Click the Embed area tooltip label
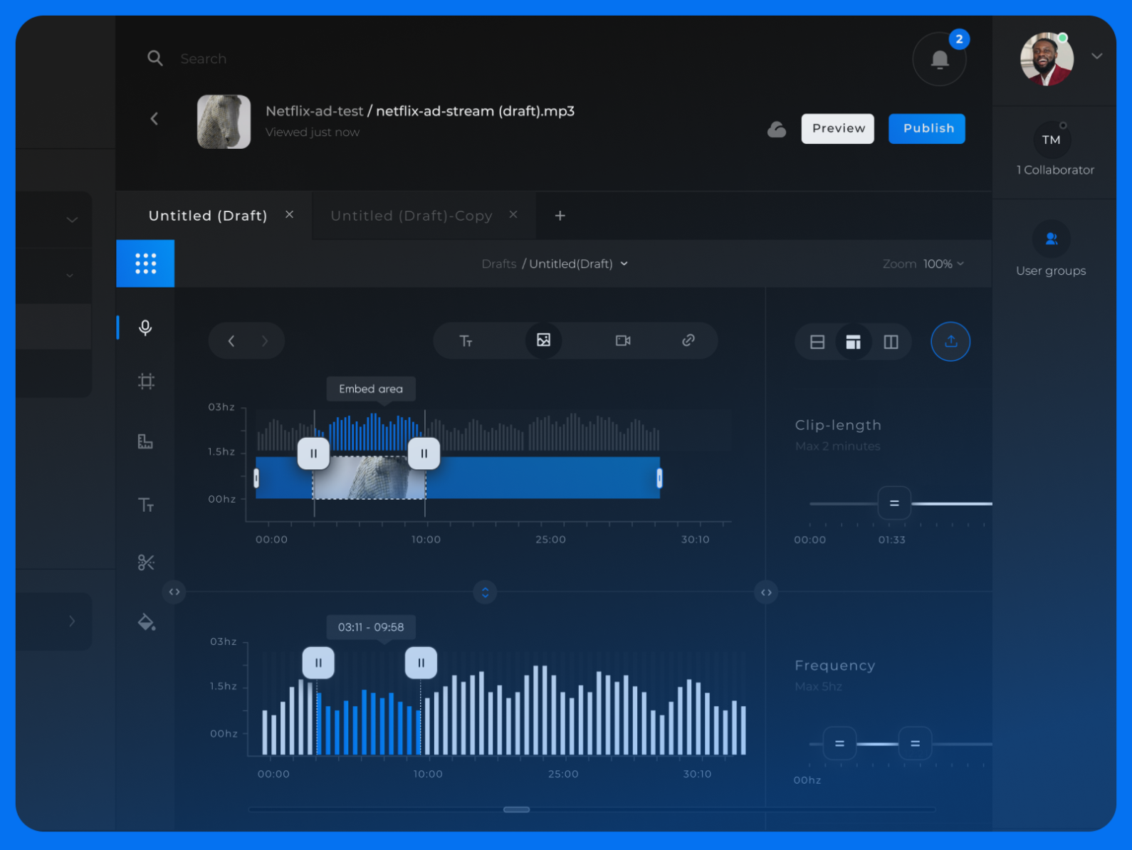 tap(371, 389)
